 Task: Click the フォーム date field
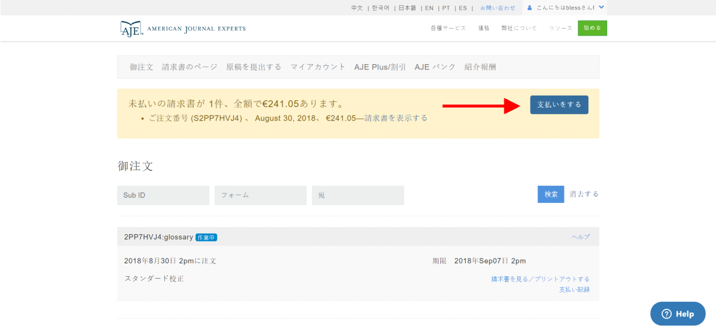pos(261,195)
